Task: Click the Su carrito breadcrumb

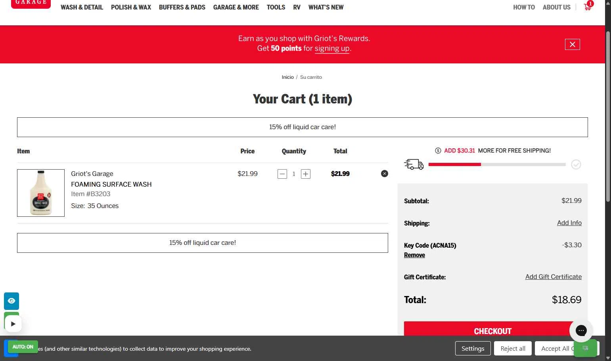Action: [x=311, y=77]
